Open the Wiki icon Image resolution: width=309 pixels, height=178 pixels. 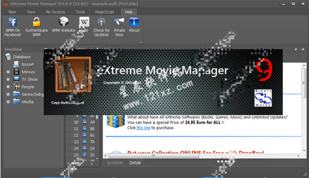[x=84, y=22]
